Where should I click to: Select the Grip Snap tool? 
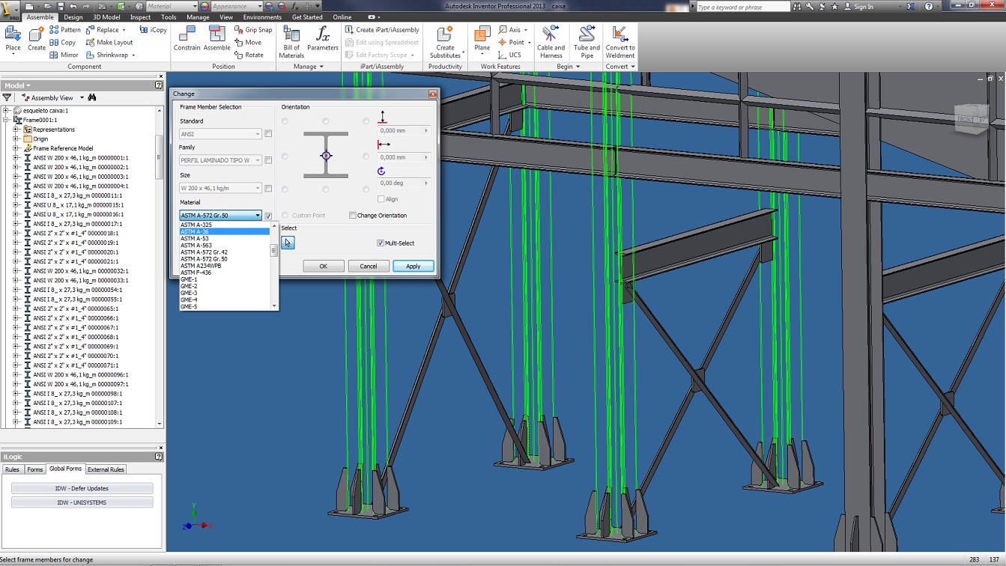coord(253,30)
